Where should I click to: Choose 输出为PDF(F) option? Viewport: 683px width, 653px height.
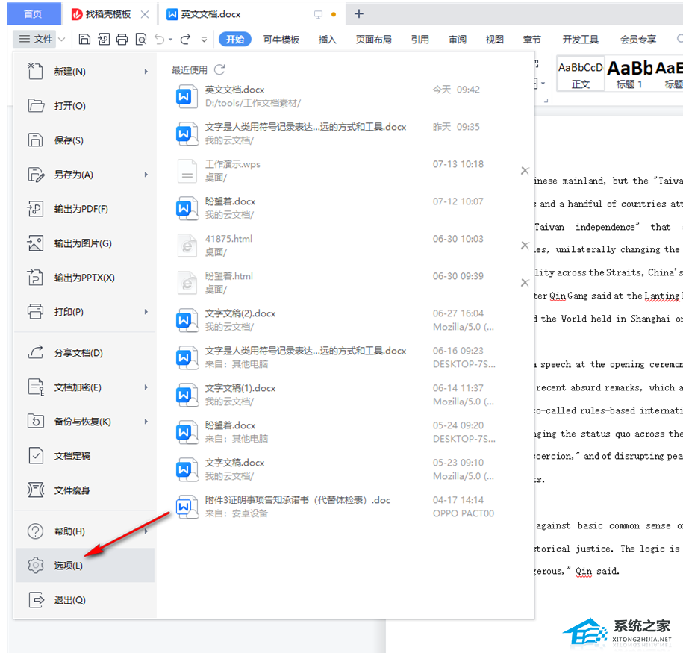tap(85, 209)
